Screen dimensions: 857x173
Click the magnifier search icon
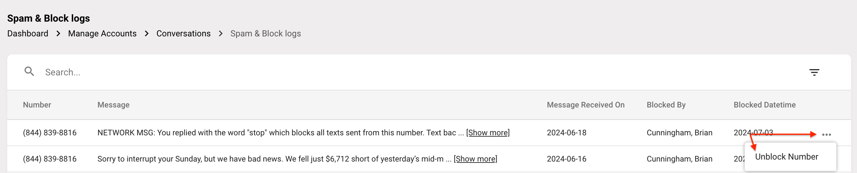click(29, 71)
